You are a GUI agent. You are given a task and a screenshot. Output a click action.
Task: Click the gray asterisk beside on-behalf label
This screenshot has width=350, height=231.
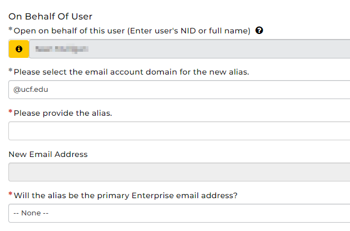[x=10, y=29]
